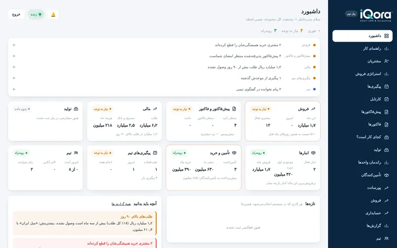This screenshot has height=248, width=397.
Task: Open arrow of the ۱٫۲ میلیارد ریال طلب row
Action: click(14, 67)
